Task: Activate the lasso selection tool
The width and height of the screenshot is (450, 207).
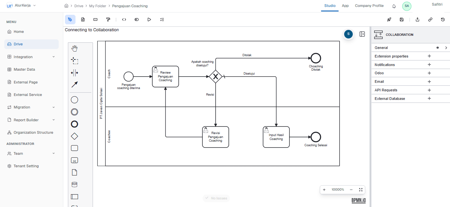Action: (x=75, y=61)
